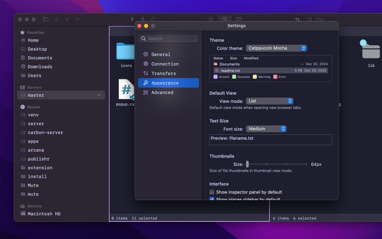382x239 pixels.
Task: Open recent item arcana
Action: 36,150
